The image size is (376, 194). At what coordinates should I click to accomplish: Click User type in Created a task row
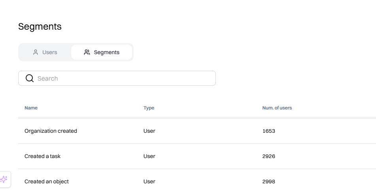coord(149,156)
